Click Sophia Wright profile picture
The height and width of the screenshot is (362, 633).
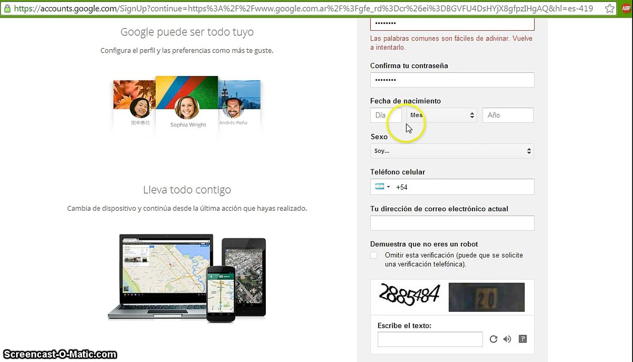tap(187, 108)
